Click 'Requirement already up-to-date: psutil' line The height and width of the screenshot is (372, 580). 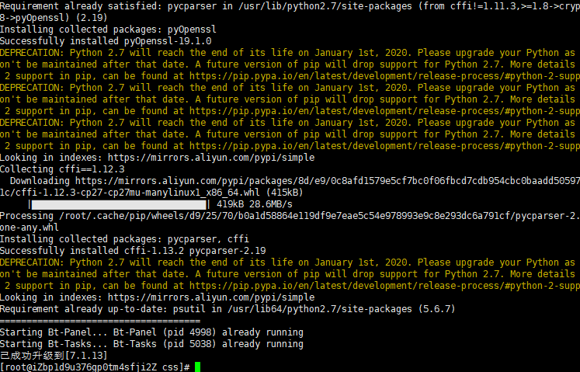point(227,309)
